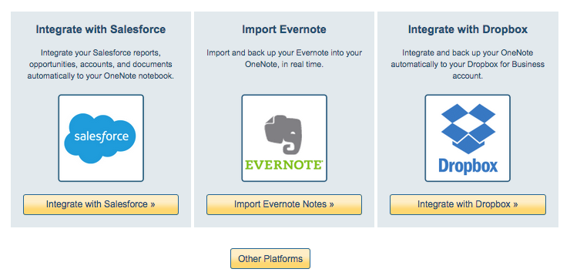Click the gray Evernote elephant head icon
Image resolution: width=570 pixels, height=279 pixels.
point(283,135)
